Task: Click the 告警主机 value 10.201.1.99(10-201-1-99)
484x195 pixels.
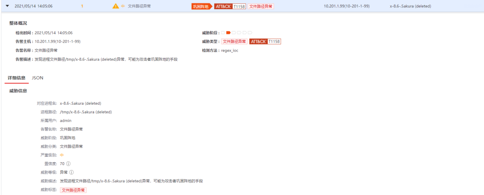Action: [x=57, y=42]
